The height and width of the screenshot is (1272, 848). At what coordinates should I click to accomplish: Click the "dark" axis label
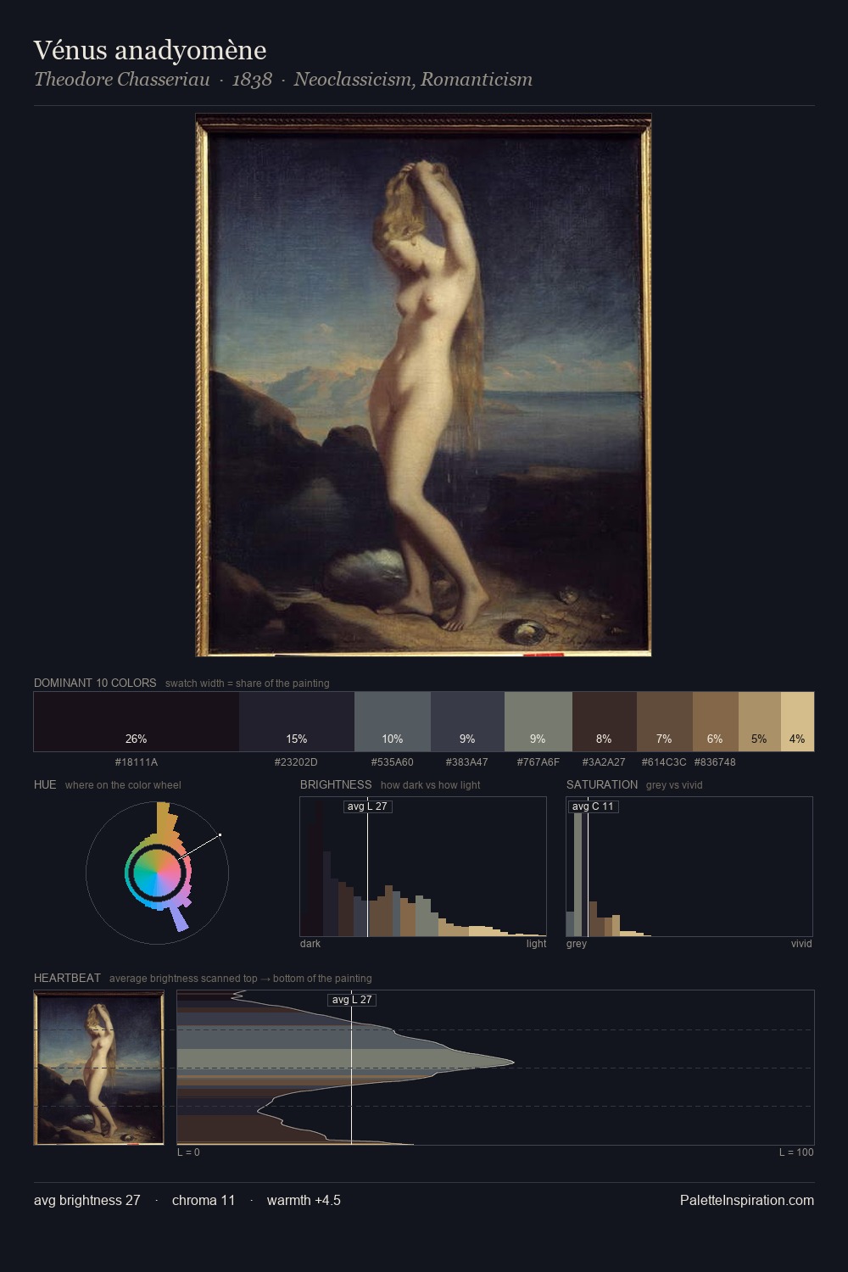tap(310, 943)
